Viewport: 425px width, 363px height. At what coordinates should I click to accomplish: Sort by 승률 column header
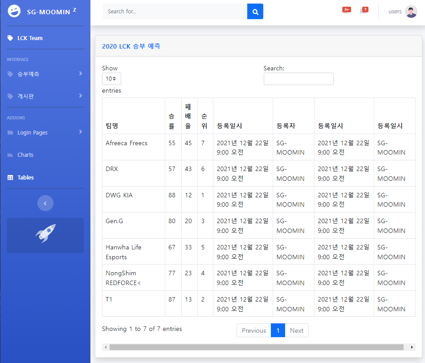[x=173, y=116]
